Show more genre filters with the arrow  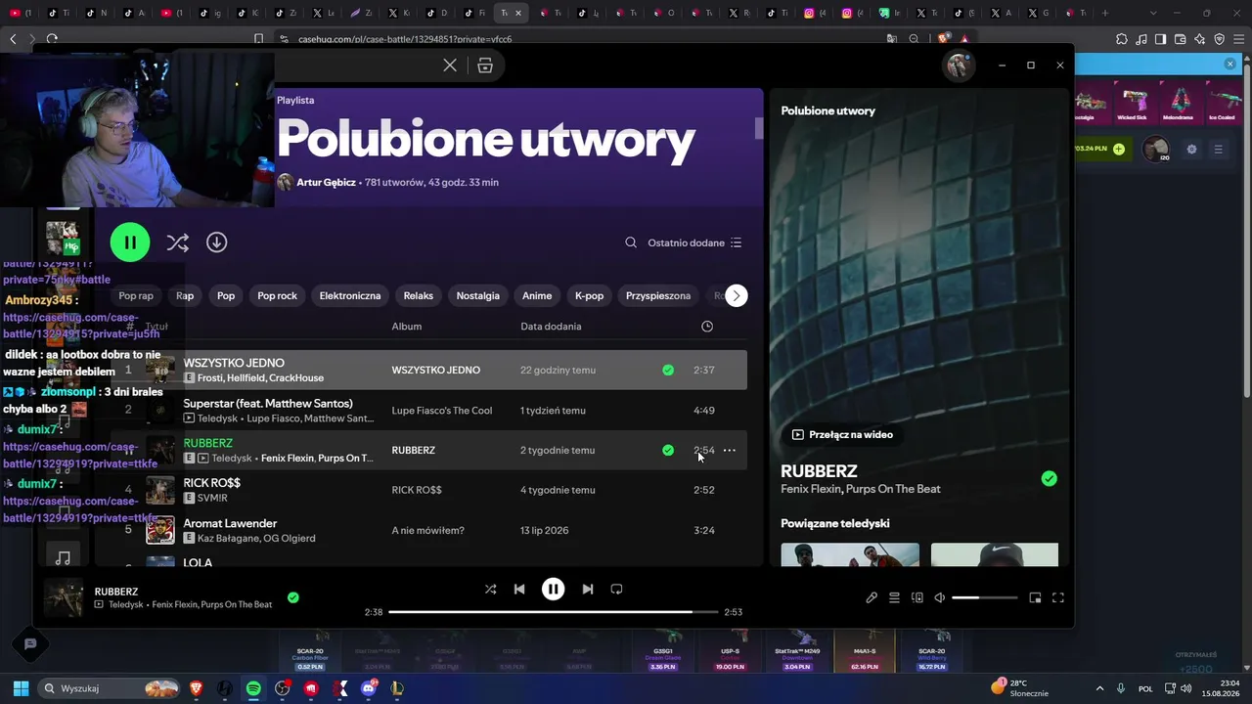737,295
